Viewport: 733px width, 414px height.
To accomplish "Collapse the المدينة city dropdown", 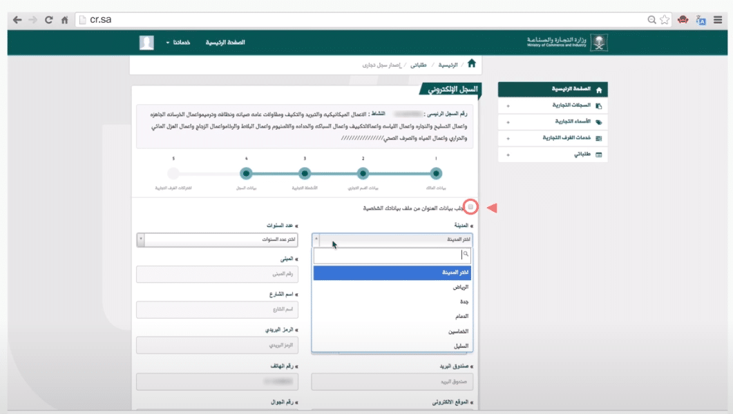I will 392,239.
